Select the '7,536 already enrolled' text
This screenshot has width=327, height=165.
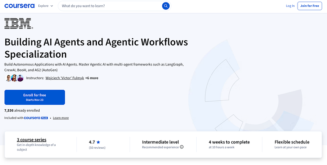[x=22, y=110]
